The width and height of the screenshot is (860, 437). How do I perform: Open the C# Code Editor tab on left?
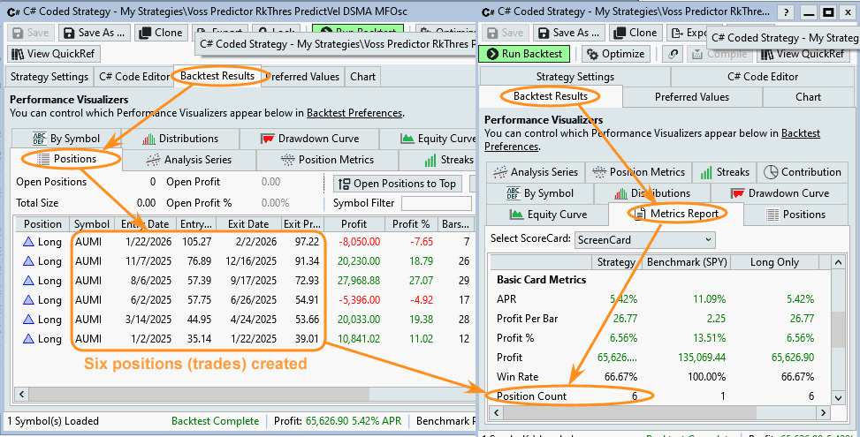click(x=133, y=76)
